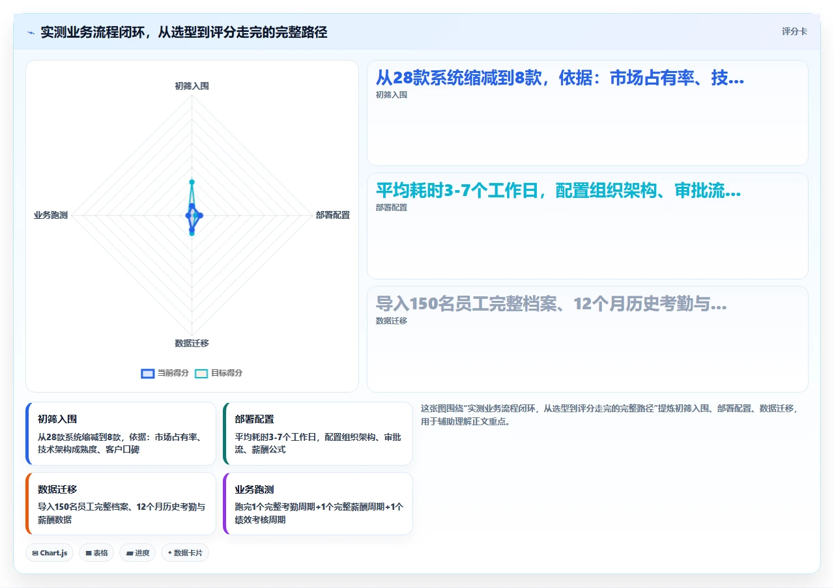Screen dimensions: 834x588
Task: Click the small 初筛入围 caption under the blue headline
Action: 391,95
